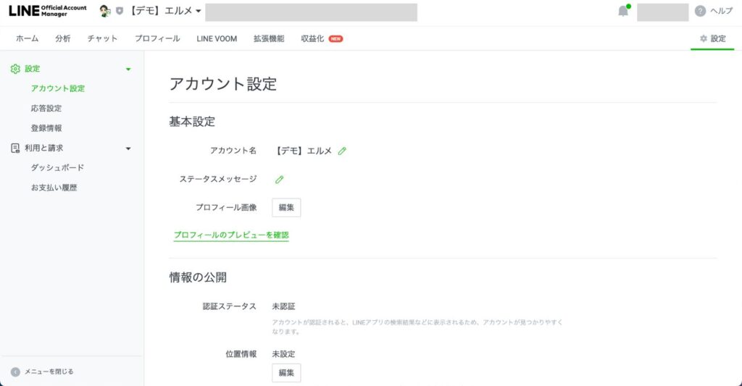The height and width of the screenshot is (386, 742).
Task: Click the collapse menu arrow icon
Action: click(15, 372)
